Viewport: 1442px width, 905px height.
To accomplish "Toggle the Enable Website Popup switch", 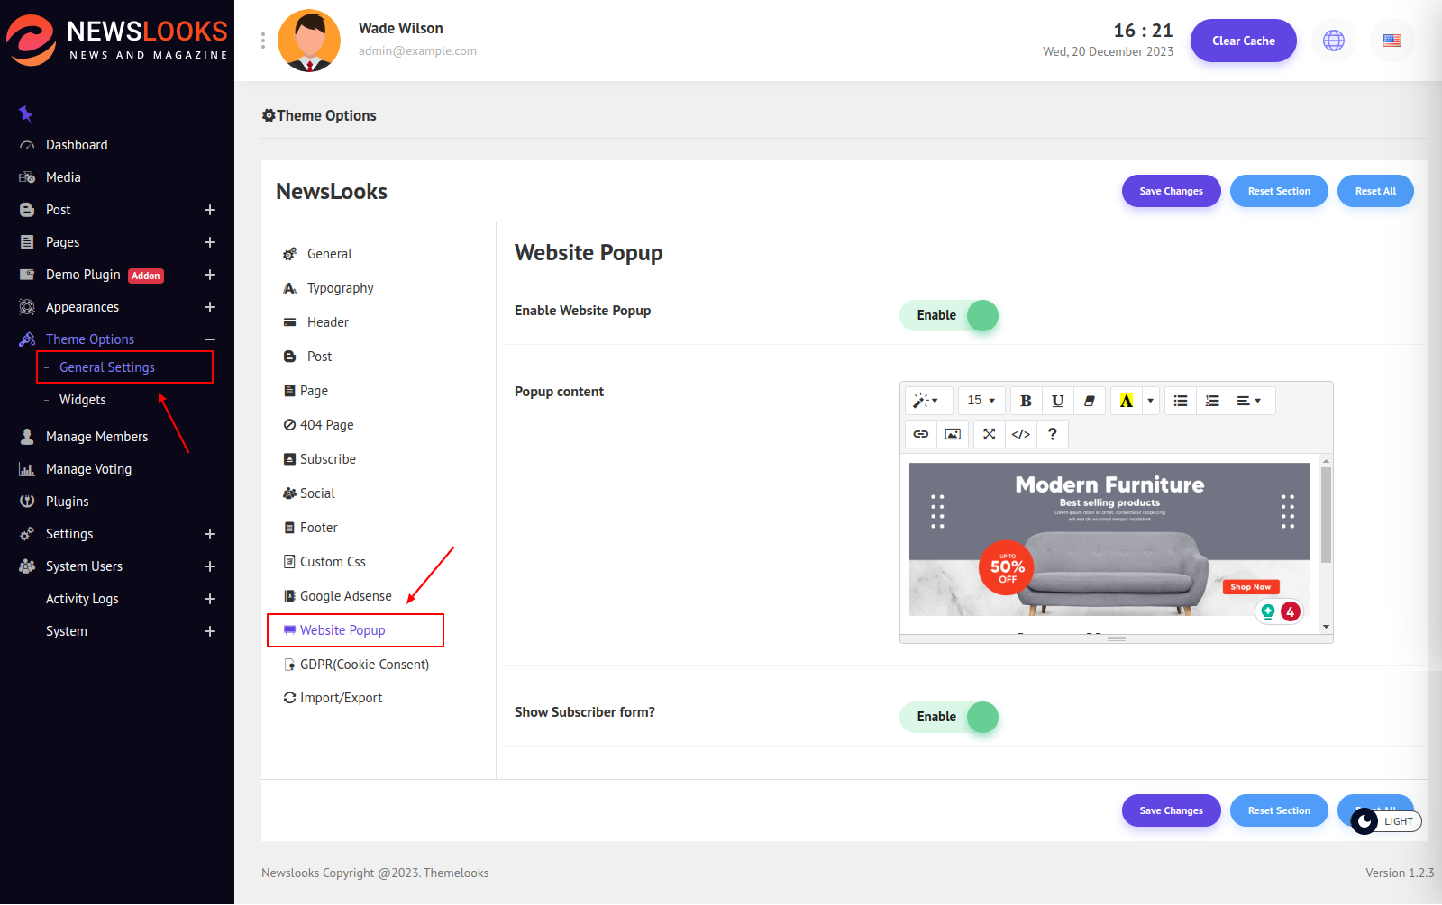I will pos(950,316).
